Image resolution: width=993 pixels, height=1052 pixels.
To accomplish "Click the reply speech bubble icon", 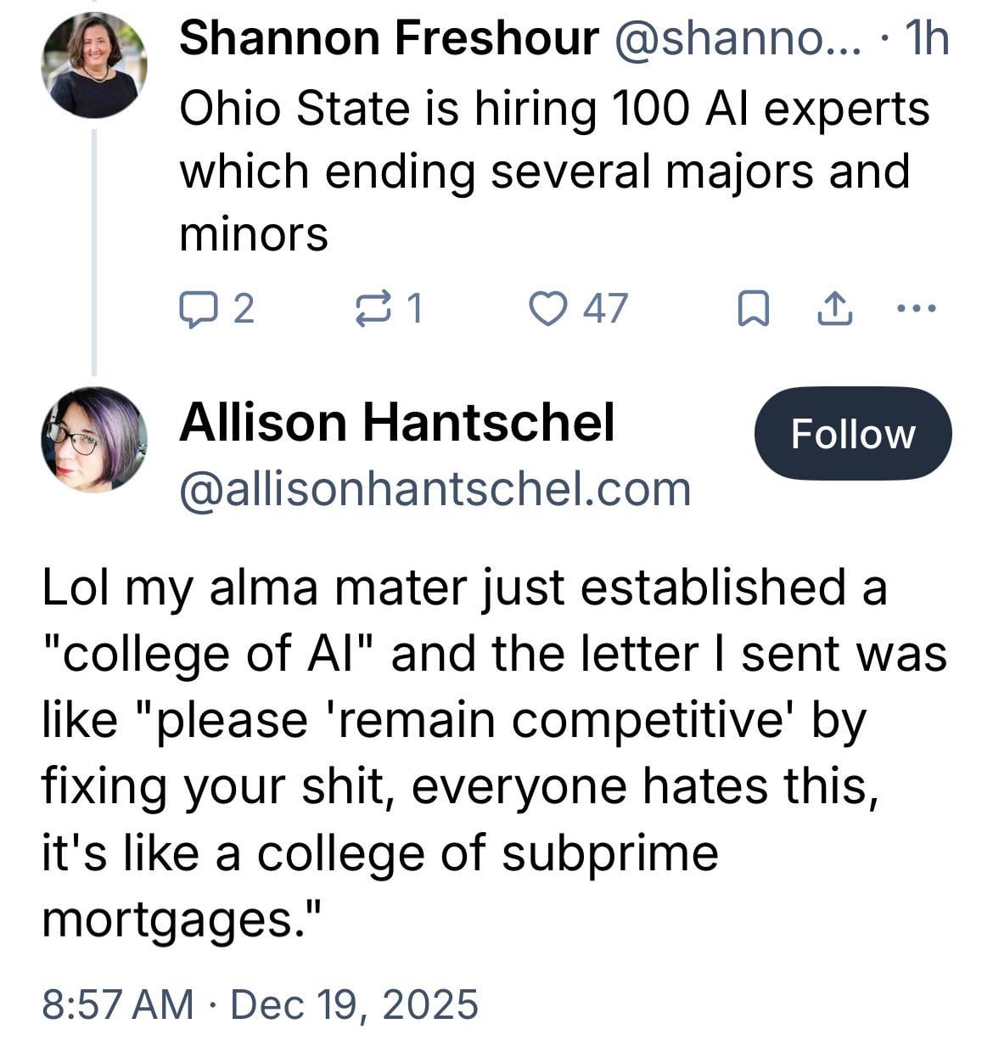I will (196, 309).
